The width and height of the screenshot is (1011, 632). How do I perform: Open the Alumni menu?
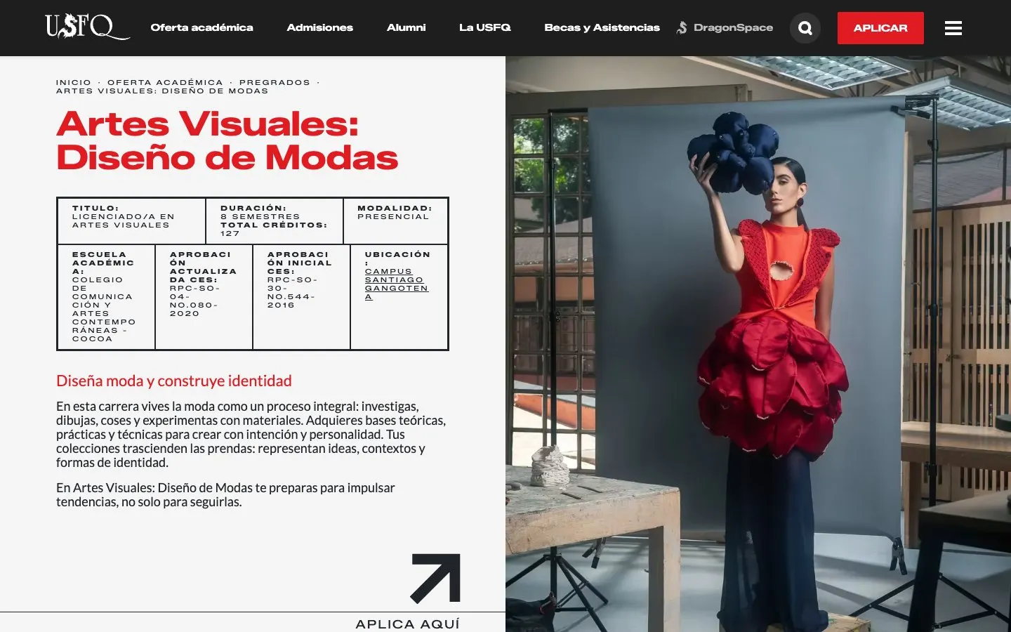406,27
